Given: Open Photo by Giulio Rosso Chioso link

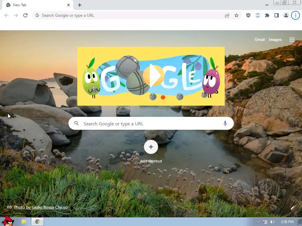Looking at the screenshot, I should (41, 207).
